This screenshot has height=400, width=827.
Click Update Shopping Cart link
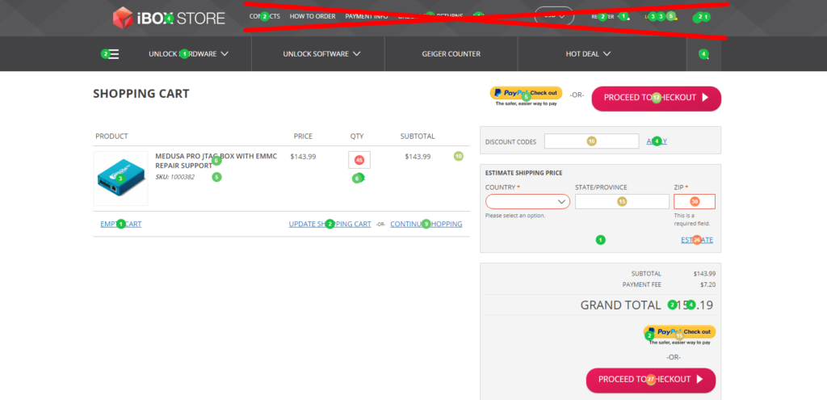(x=330, y=224)
